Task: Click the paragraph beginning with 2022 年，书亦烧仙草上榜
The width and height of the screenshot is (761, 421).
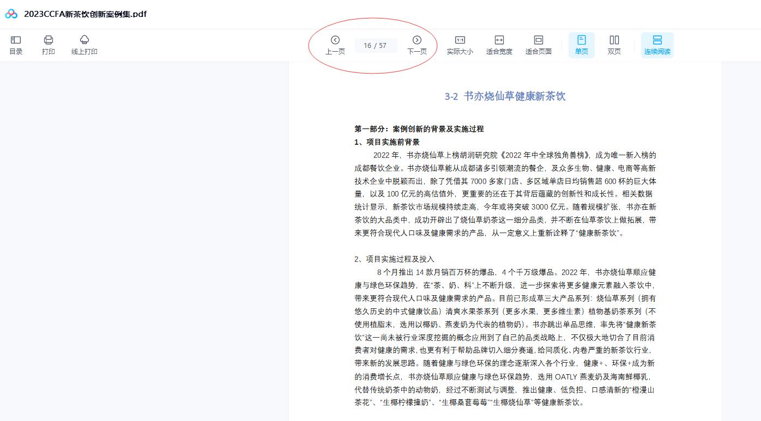Action: (x=505, y=194)
